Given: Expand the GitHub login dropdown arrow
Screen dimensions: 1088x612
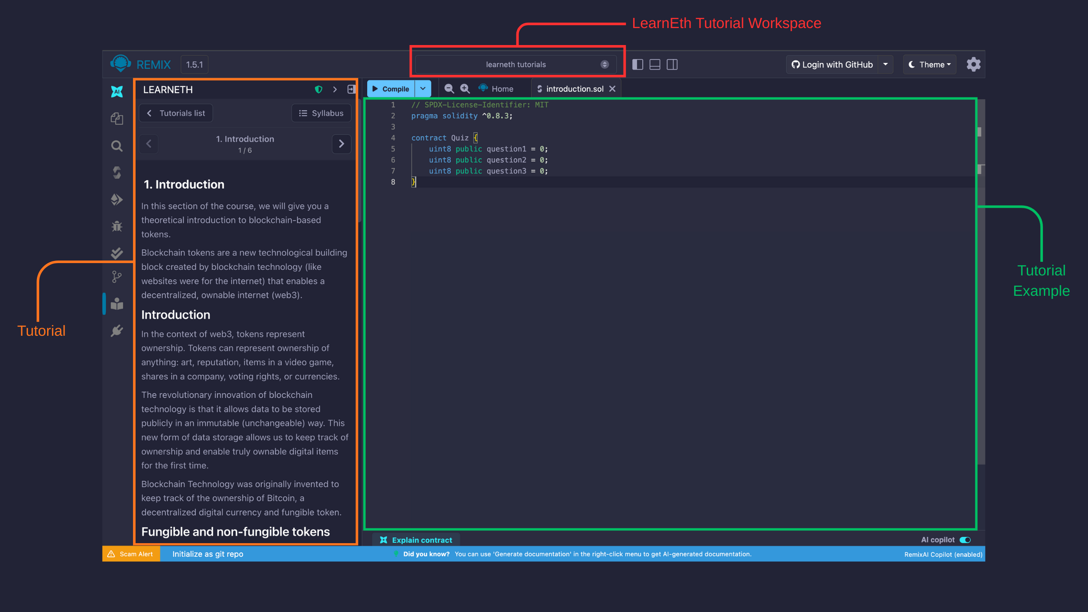Looking at the screenshot, I should coord(886,65).
